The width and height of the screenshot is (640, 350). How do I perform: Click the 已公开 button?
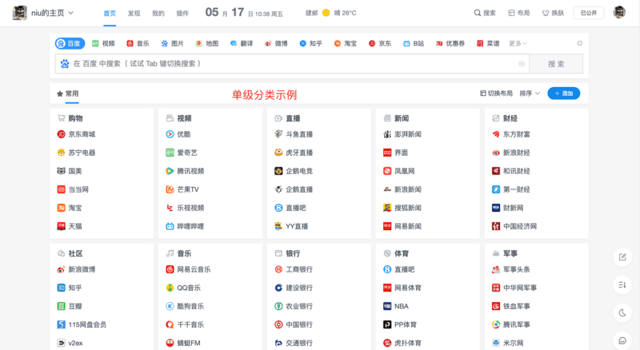point(589,13)
